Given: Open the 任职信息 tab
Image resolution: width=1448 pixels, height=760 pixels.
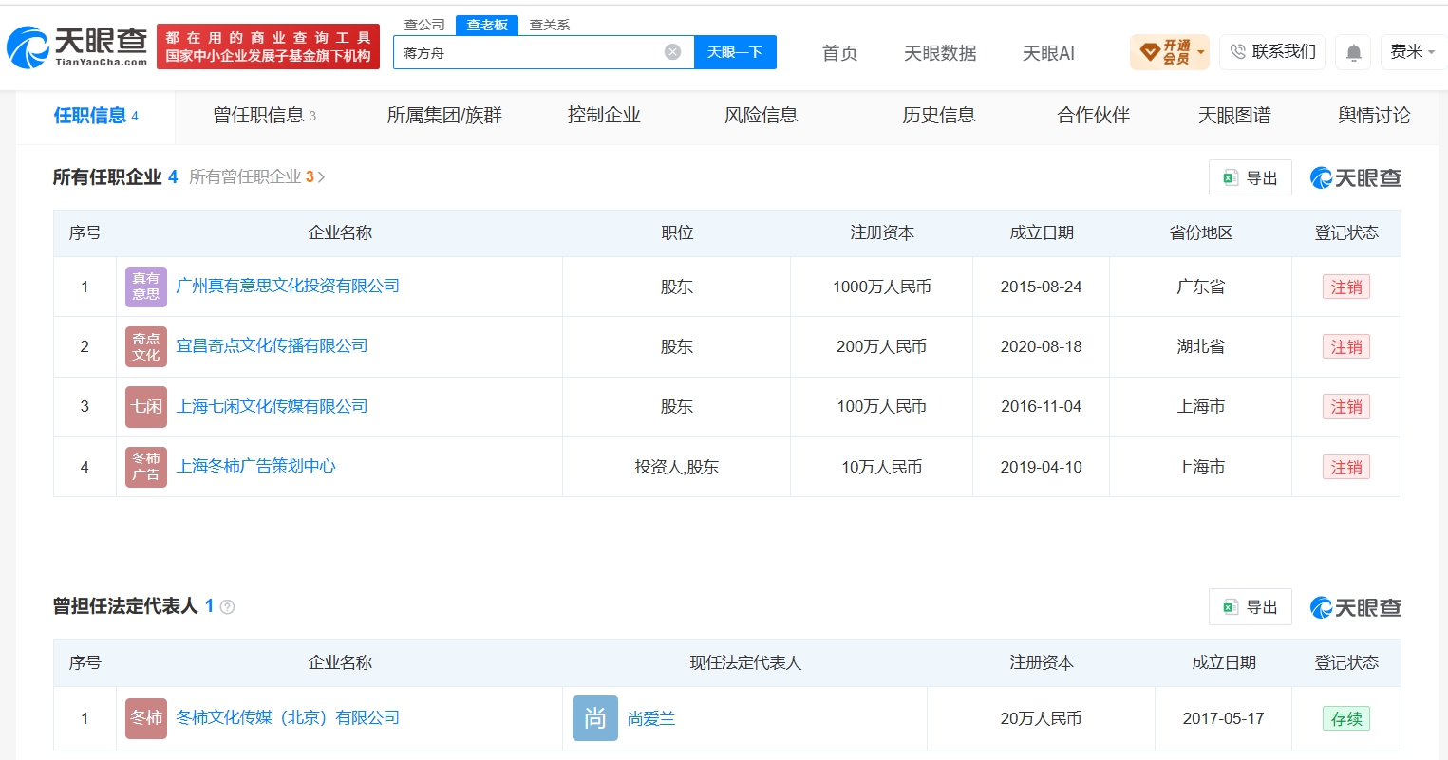Looking at the screenshot, I should 96,116.
